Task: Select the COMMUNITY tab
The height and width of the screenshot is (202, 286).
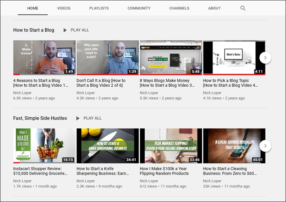Action: point(139,8)
